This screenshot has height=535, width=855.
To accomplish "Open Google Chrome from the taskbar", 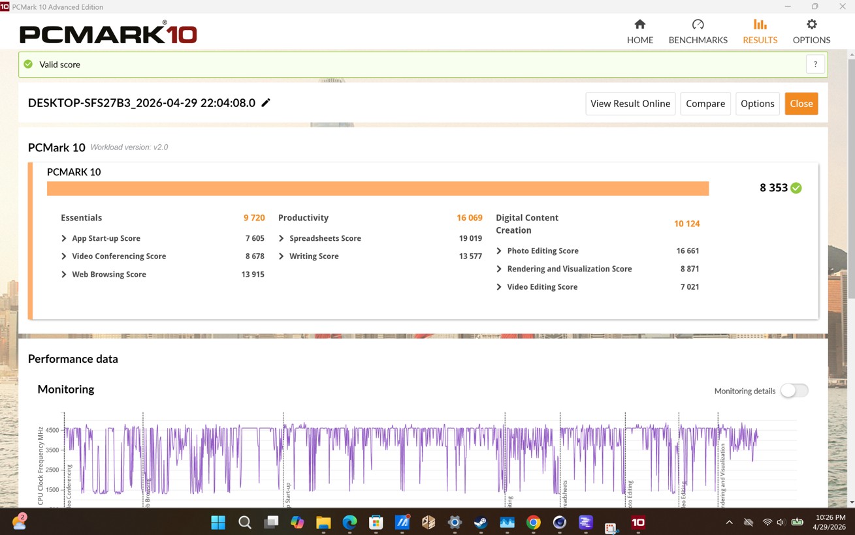I will click(534, 522).
